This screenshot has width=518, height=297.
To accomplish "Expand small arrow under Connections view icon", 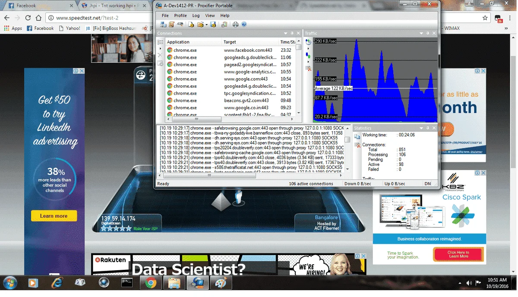I will click(160, 49).
